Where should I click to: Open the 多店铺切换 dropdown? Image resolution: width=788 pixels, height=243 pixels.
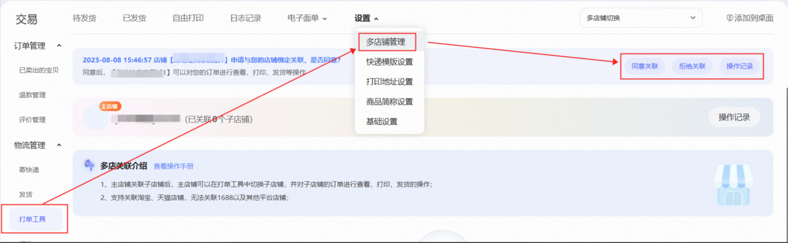pyautogui.click(x=641, y=18)
